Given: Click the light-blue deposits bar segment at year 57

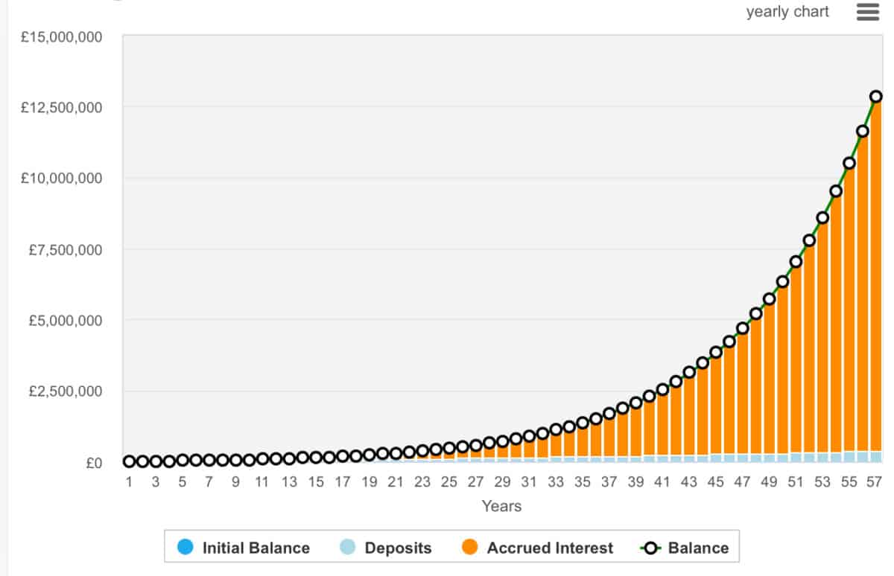Looking at the screenshot, I should click(876, 456).
